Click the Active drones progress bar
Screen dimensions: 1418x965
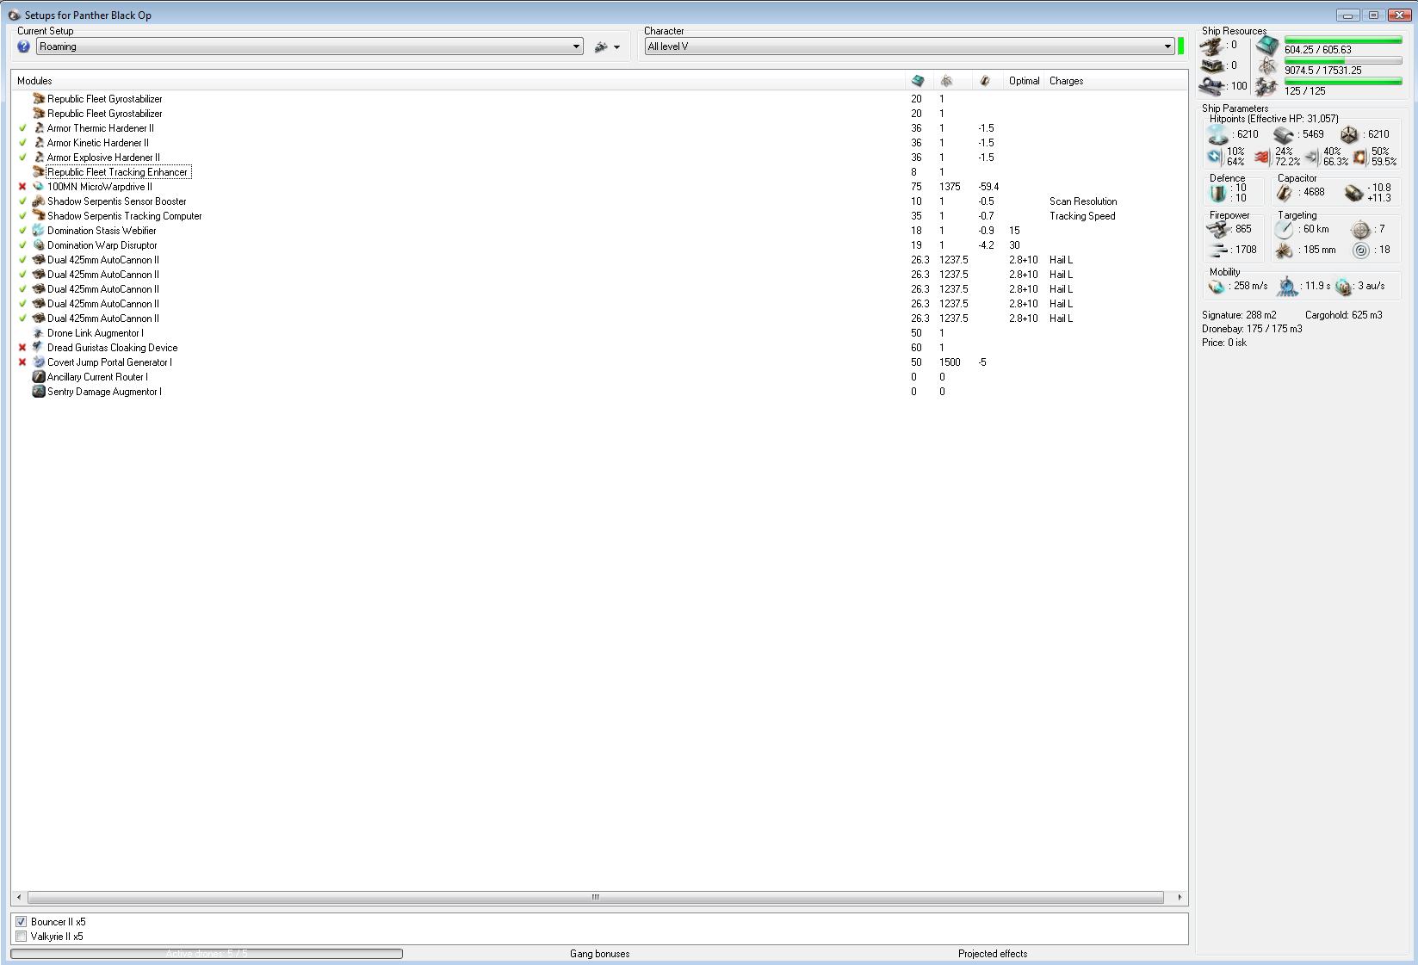(x=207, y=954)
